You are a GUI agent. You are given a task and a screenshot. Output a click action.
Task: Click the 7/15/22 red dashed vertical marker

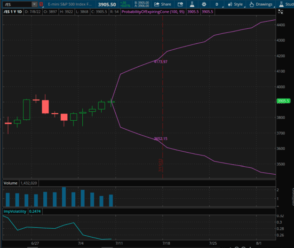coord(163,97)
